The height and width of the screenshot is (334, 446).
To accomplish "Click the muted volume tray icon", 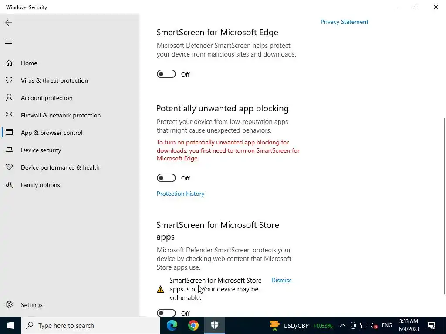I will tap(374, 325).
